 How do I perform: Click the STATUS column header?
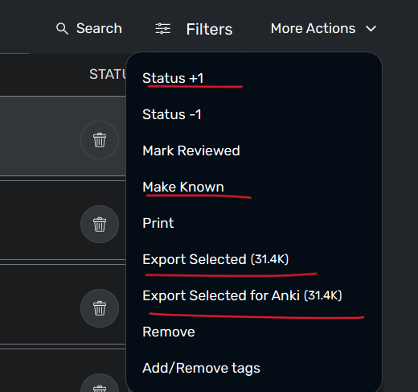[108, 74]
